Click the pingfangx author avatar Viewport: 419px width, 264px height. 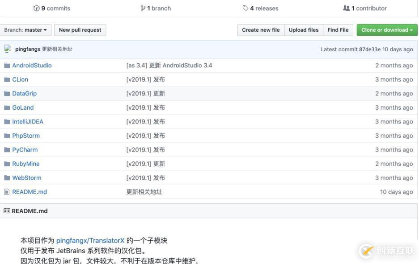[x=8, y=49]
